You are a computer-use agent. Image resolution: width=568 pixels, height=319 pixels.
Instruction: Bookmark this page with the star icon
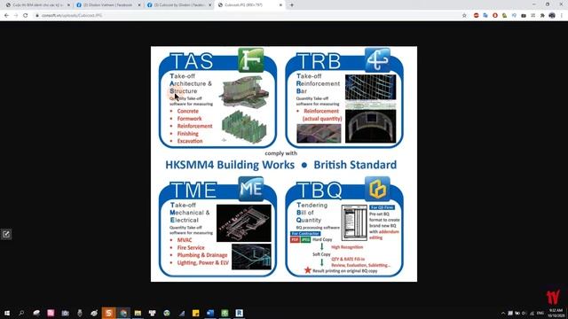[464, 16]
